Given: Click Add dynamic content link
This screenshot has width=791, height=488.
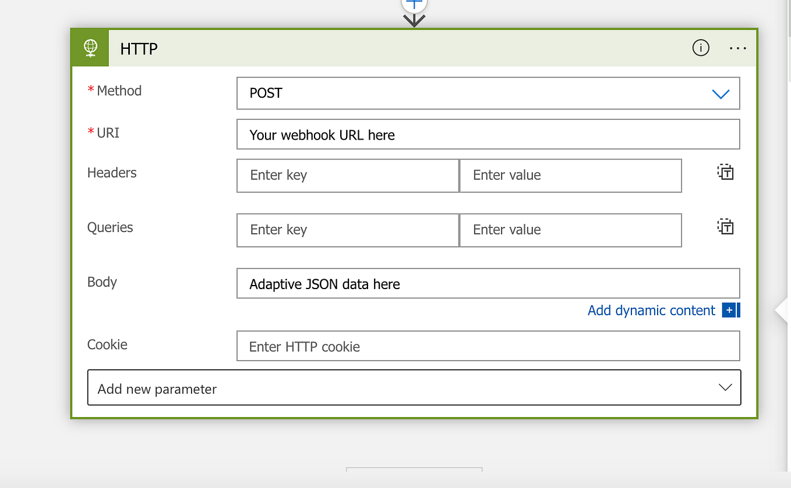Looking at the screenshot, I should tap(651, 310).
